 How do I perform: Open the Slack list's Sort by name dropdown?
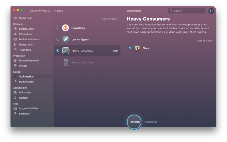(206, 41)
